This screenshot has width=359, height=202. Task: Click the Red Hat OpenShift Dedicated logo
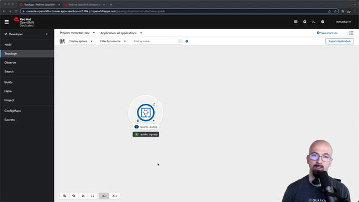pyautogui.click(x=24, y=22)
